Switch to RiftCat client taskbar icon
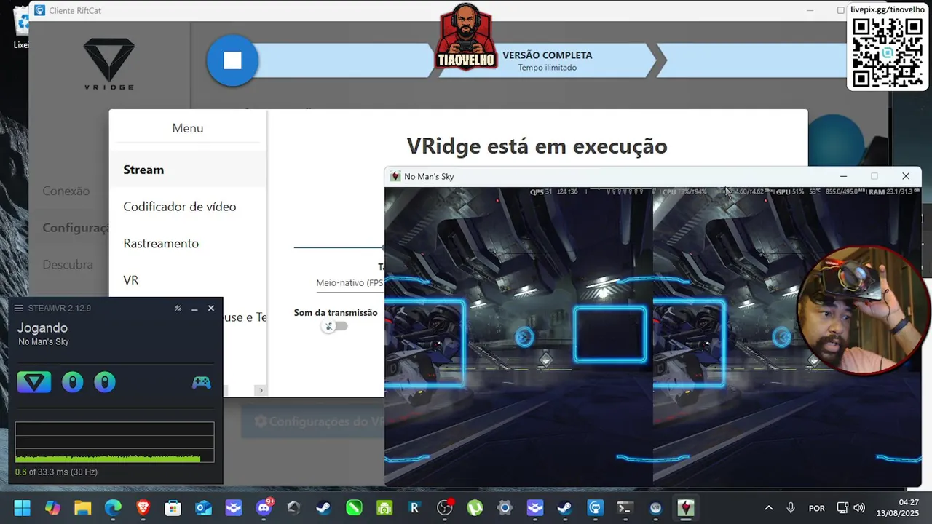The width and height of the screenshot is (932, 524). (x=595, y=508)
